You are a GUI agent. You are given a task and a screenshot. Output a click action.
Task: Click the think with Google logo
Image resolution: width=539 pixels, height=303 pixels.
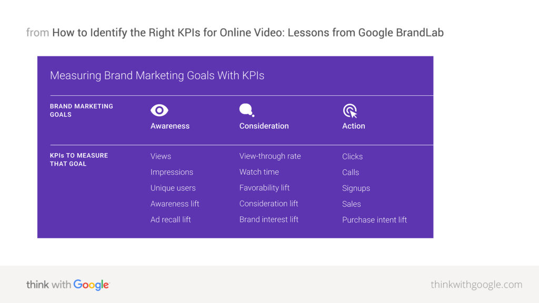click(x=68, y=285)
